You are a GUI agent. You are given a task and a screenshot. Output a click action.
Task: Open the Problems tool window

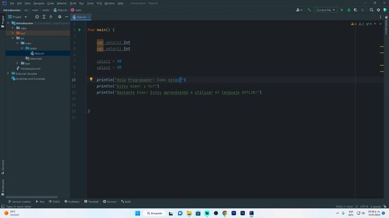point(72,202)
